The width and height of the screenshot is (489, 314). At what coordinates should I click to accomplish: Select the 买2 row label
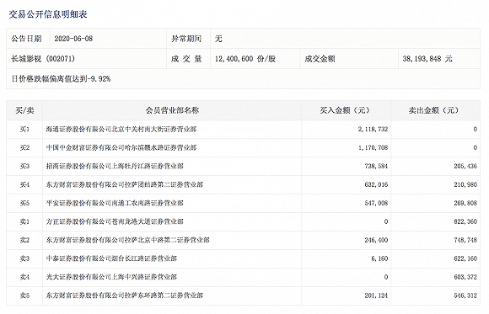(24, 147)
